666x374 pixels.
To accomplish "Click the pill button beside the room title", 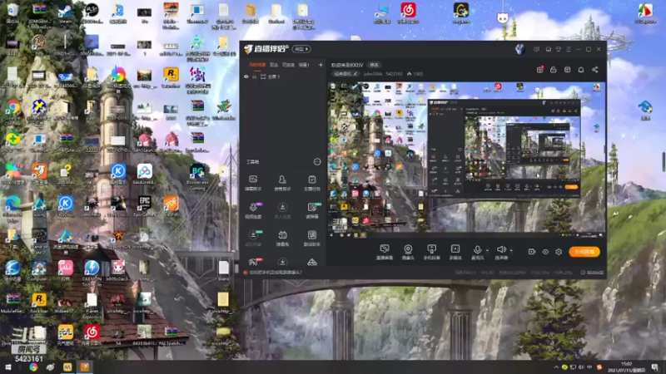I will 374,65.
